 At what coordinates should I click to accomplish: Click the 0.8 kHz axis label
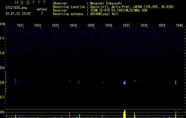click(x=2, y=83)
